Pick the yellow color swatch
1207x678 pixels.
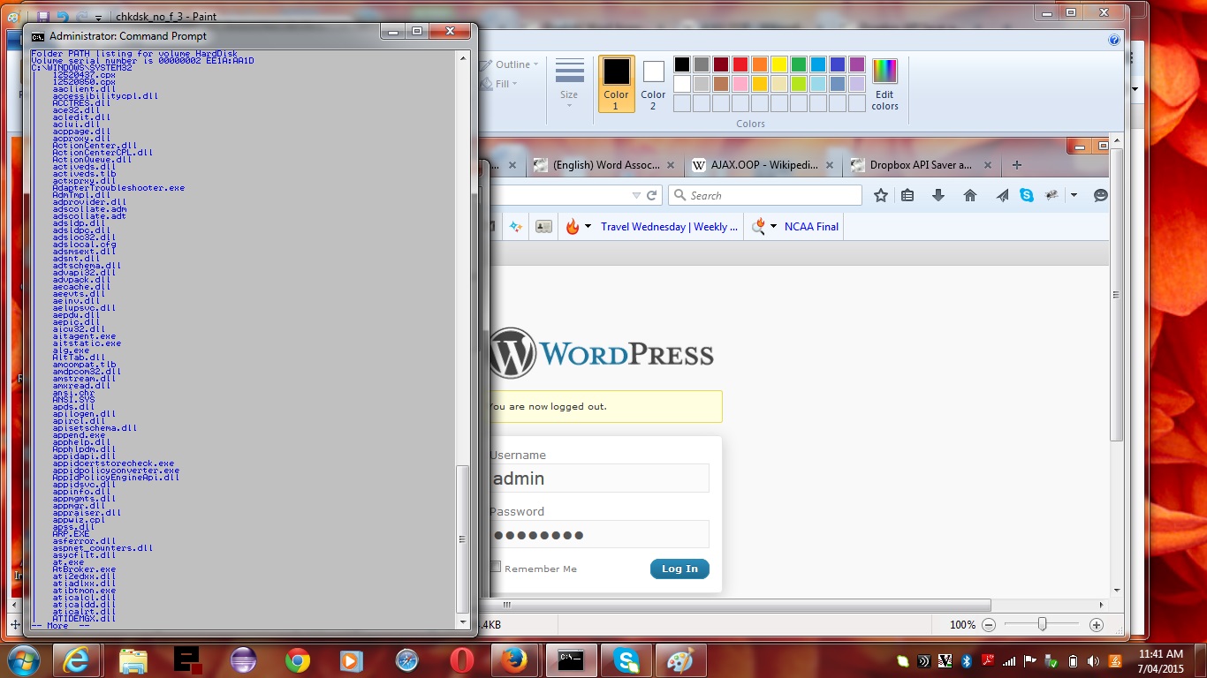click(x=779, y=64)
